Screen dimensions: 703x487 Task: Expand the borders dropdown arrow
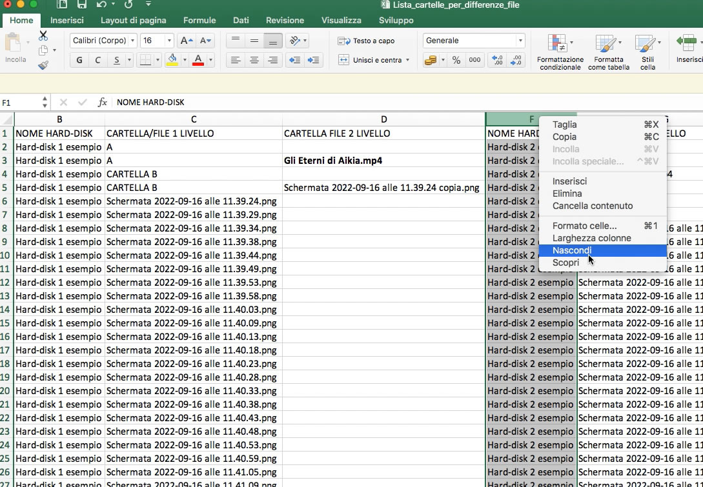(x=158, y=60)
